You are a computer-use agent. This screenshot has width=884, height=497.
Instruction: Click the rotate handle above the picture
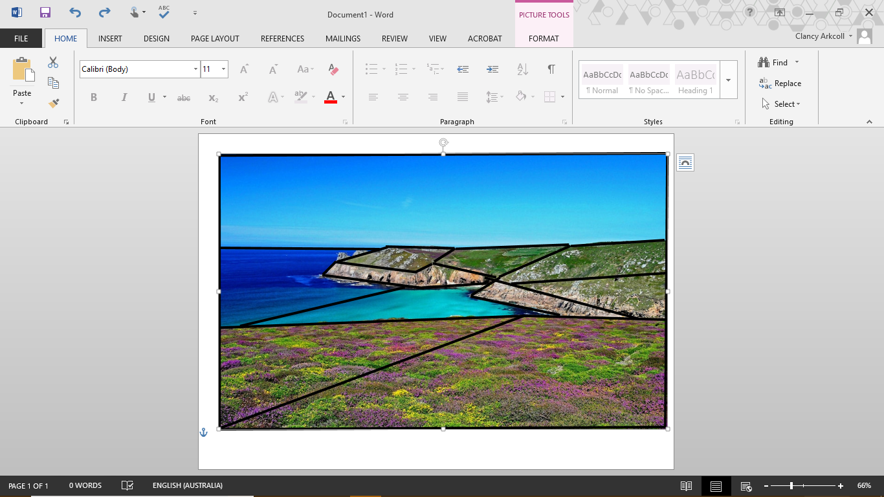tap(443, 142)
